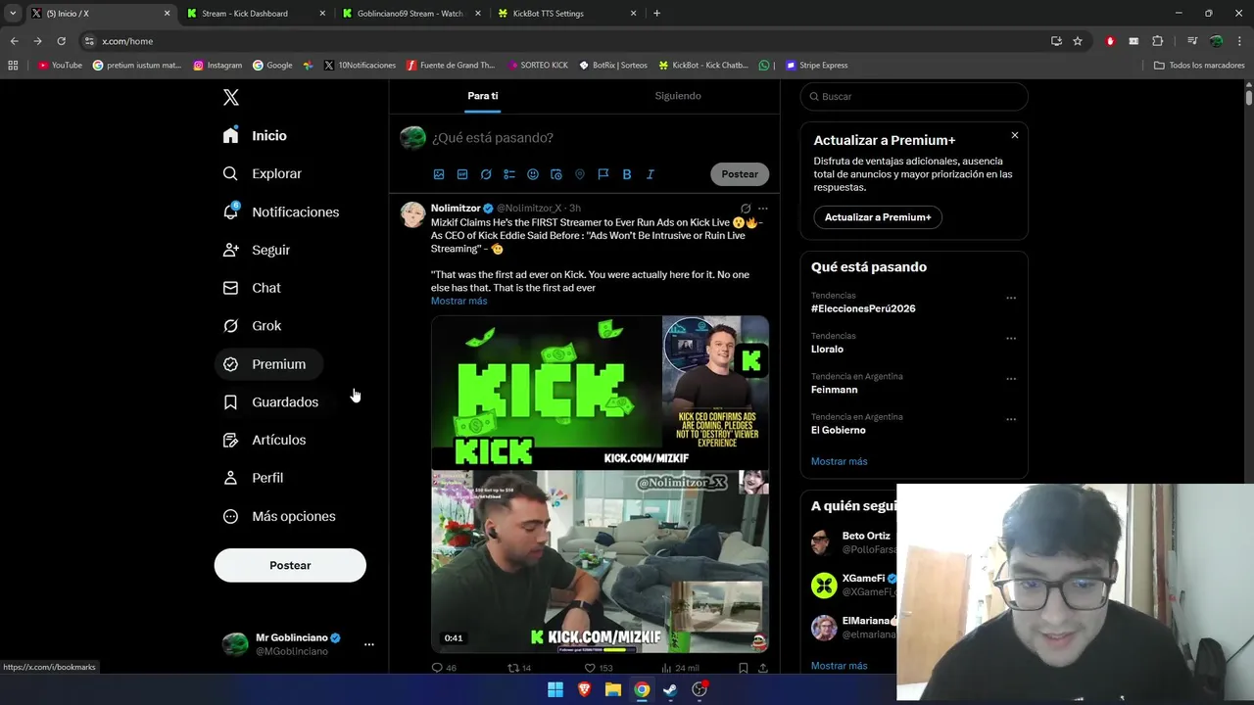Open options for Lloralo trend
Image resolution: width=1254 pixels, height=705 pixels.
coord(1011,339)
